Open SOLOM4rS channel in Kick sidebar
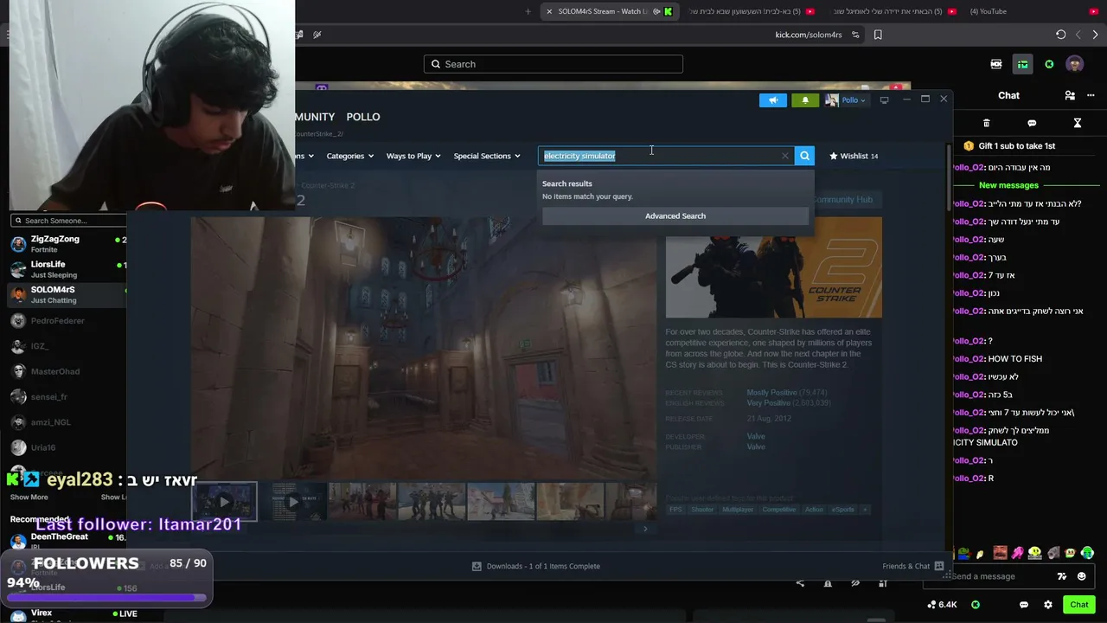1107x623 pixels. pyautogui.click(x=67, y=294)
